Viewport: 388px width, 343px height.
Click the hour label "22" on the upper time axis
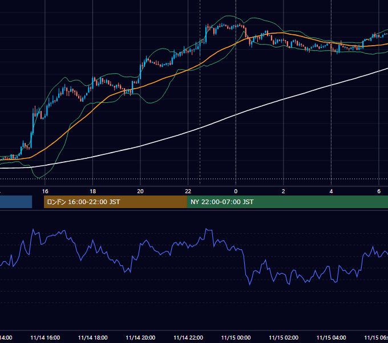click(x=188, y=192)
